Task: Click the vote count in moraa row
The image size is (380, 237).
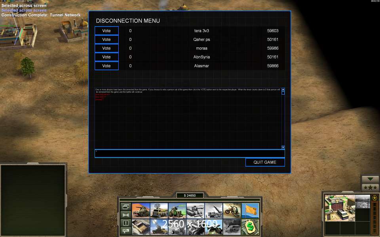Action: (x=130, y=48)
